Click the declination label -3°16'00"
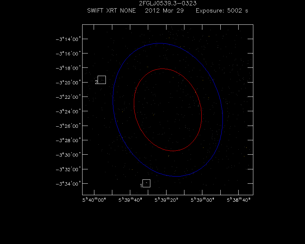 pos(68,53)
